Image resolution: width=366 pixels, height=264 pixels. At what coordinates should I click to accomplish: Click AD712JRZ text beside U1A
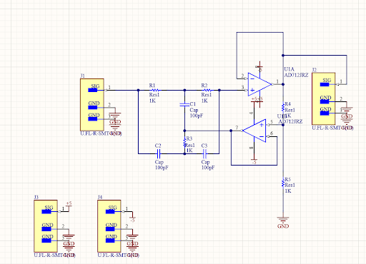point(296,75)
